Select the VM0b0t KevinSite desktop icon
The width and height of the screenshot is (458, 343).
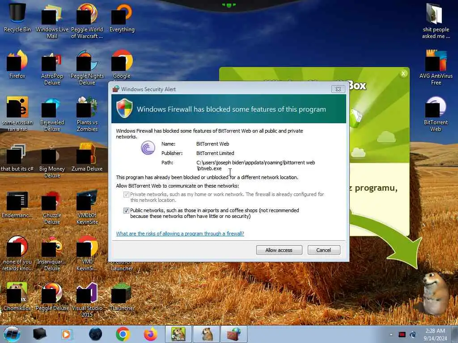[x=87, y=207]
